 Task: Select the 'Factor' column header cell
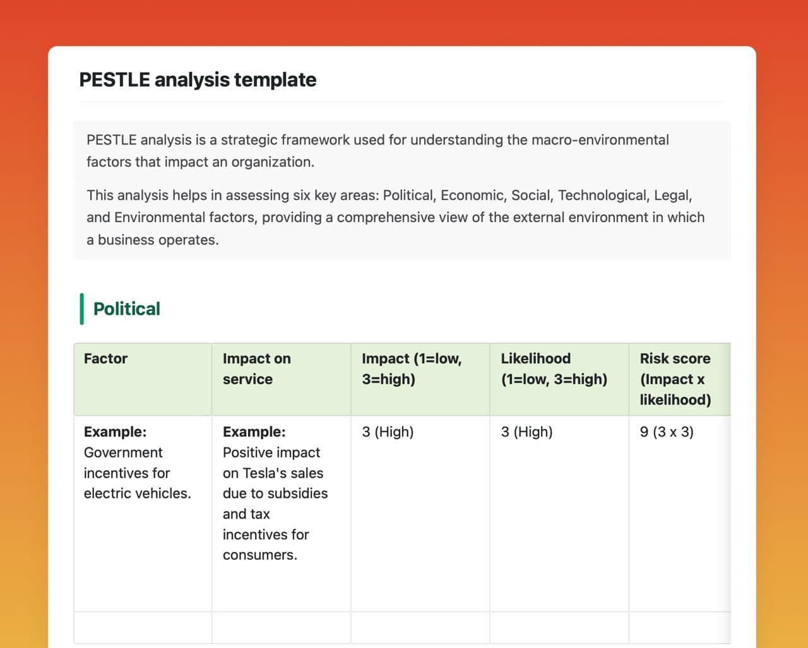tap(143, 379)
